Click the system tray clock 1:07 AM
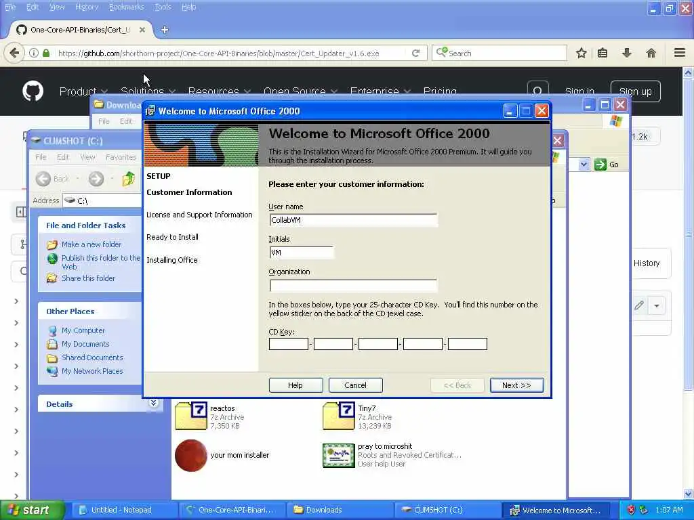 (x=669, y=510)
